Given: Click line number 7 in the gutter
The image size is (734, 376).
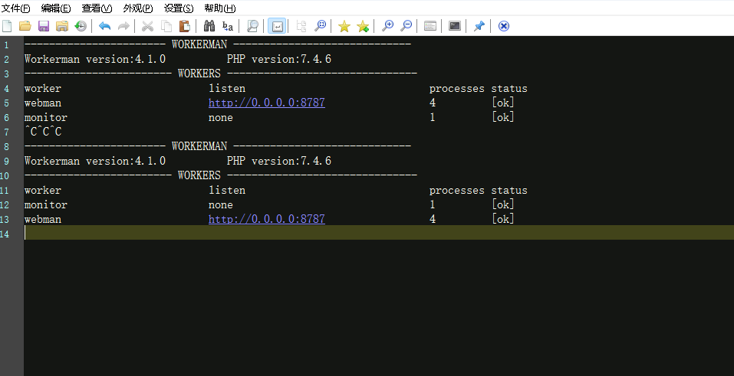Looking at the screenshot, I should click(7, 132).
